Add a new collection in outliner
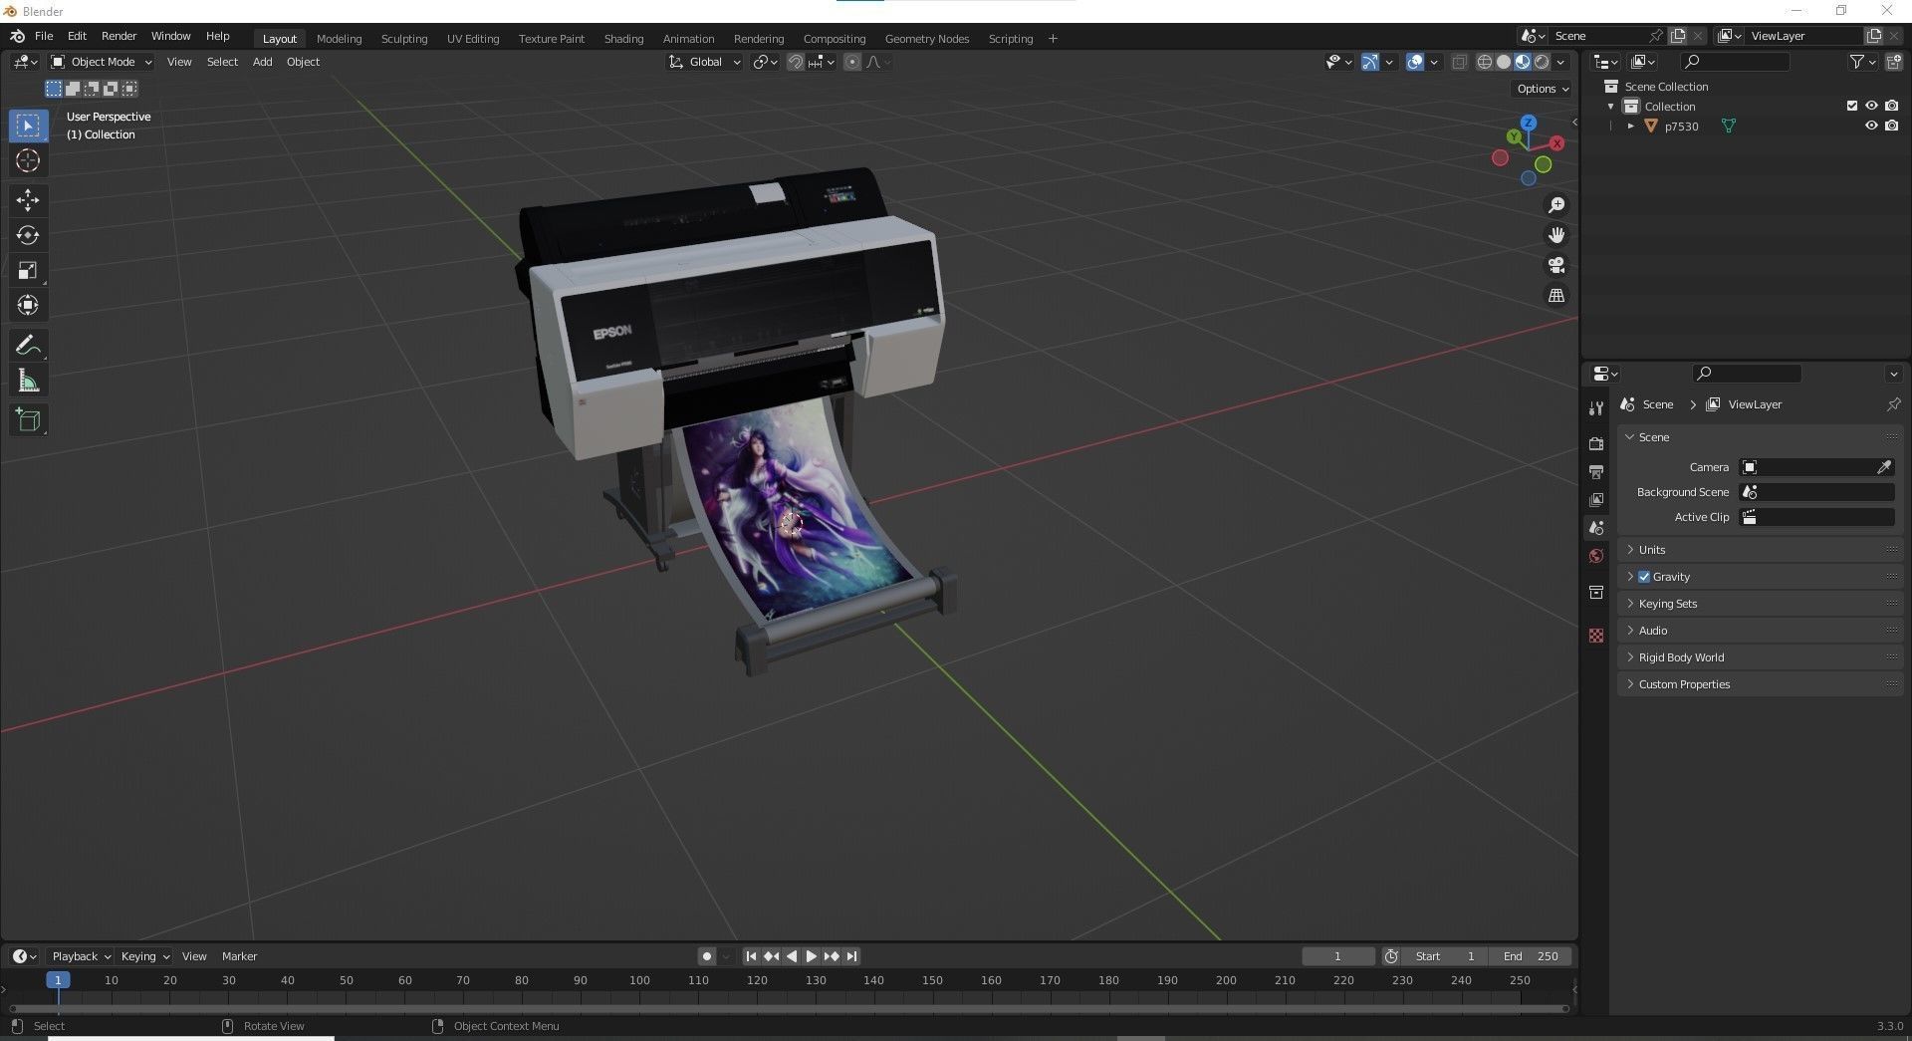Screen dimensions: 1912x1041 [x=1894, y=62]
